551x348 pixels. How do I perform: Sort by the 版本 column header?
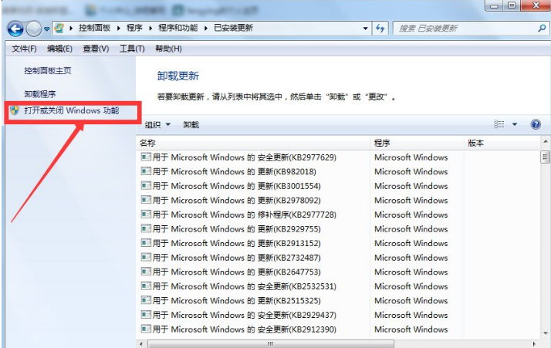[502, 143]
